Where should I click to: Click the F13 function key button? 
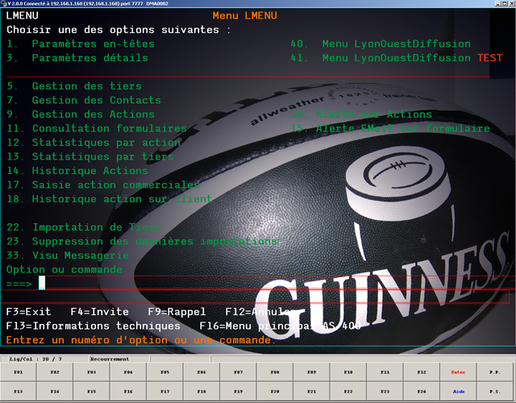coord(19,392)
